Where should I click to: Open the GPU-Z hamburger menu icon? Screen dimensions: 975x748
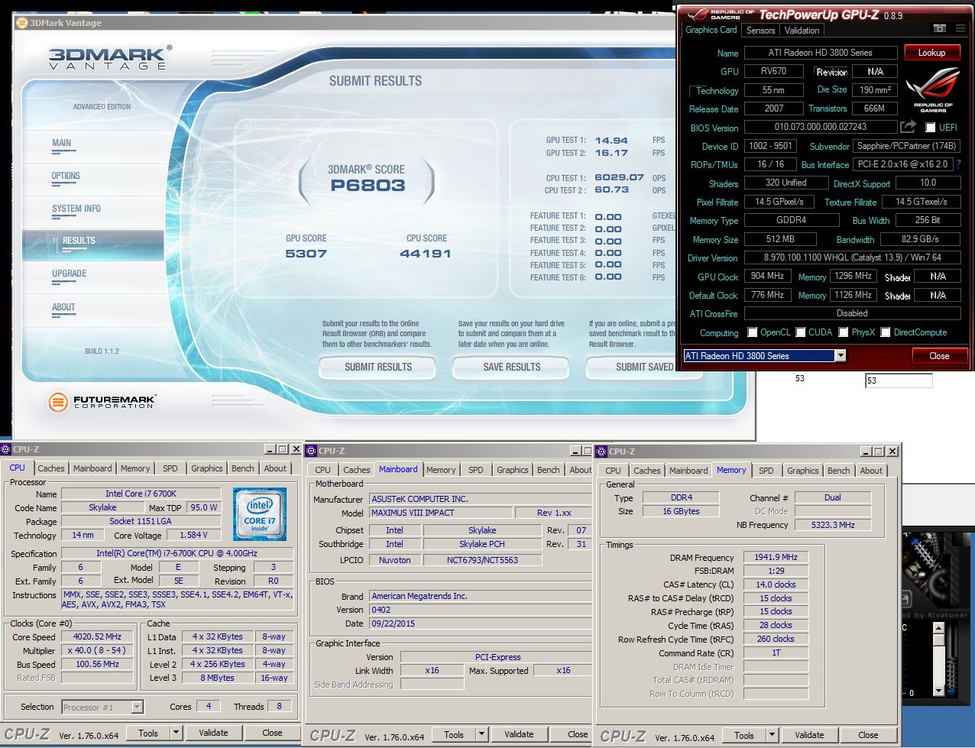click(x=960, y=28)
